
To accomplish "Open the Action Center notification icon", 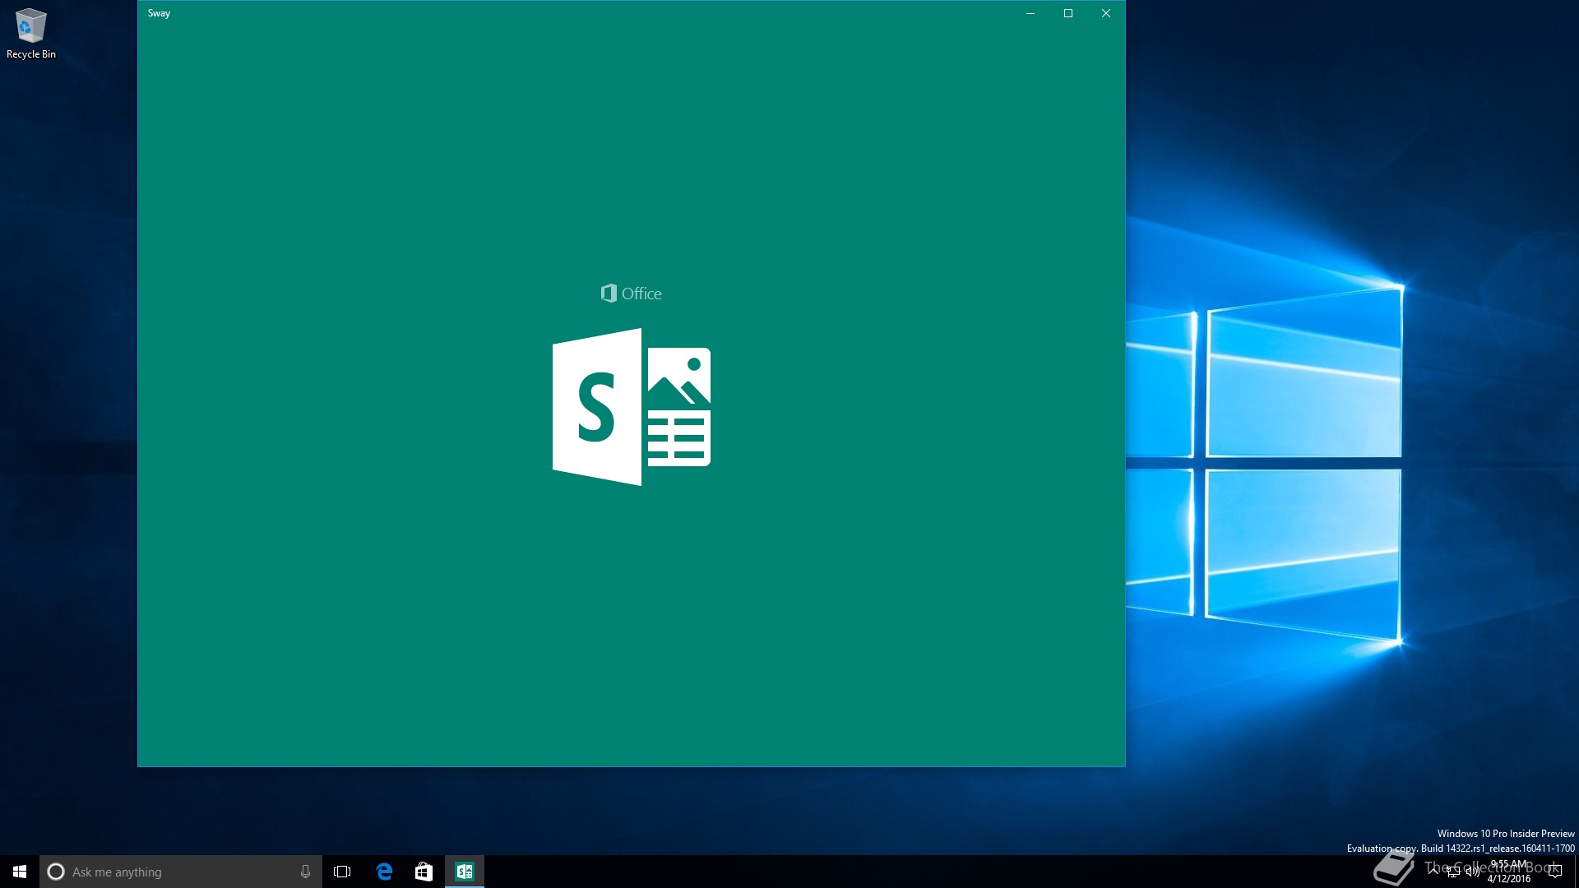I will coord(1554,872).
